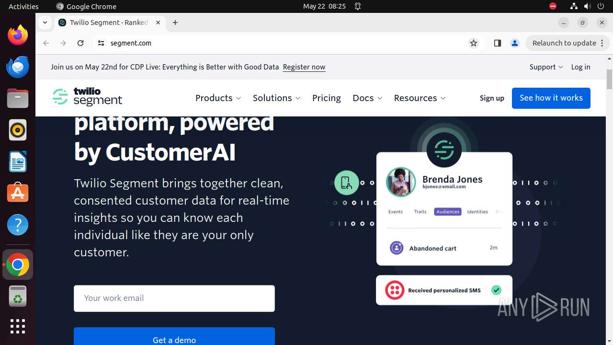This screenshot has height=345, width=613.
Task: Select the Traits tab on profile card
Action: pyautogui.click(x=420, y=211)
